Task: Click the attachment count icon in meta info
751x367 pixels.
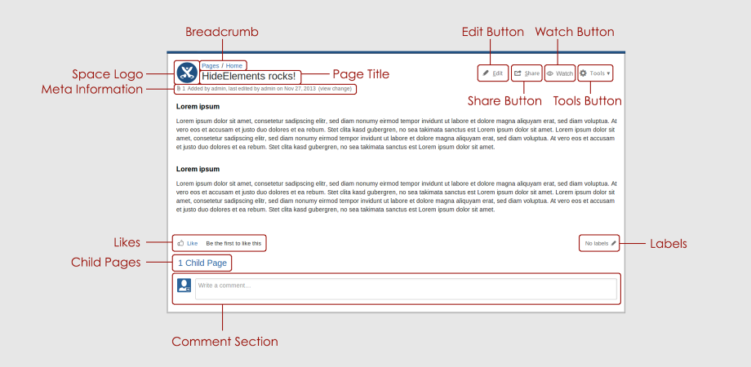Action: point(179,89)
